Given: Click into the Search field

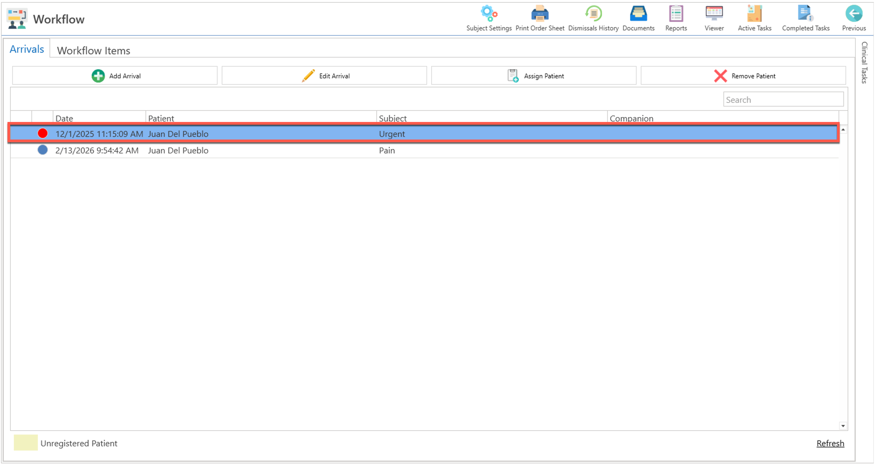Looking at the screenshot, I should [x=783, y=100].
